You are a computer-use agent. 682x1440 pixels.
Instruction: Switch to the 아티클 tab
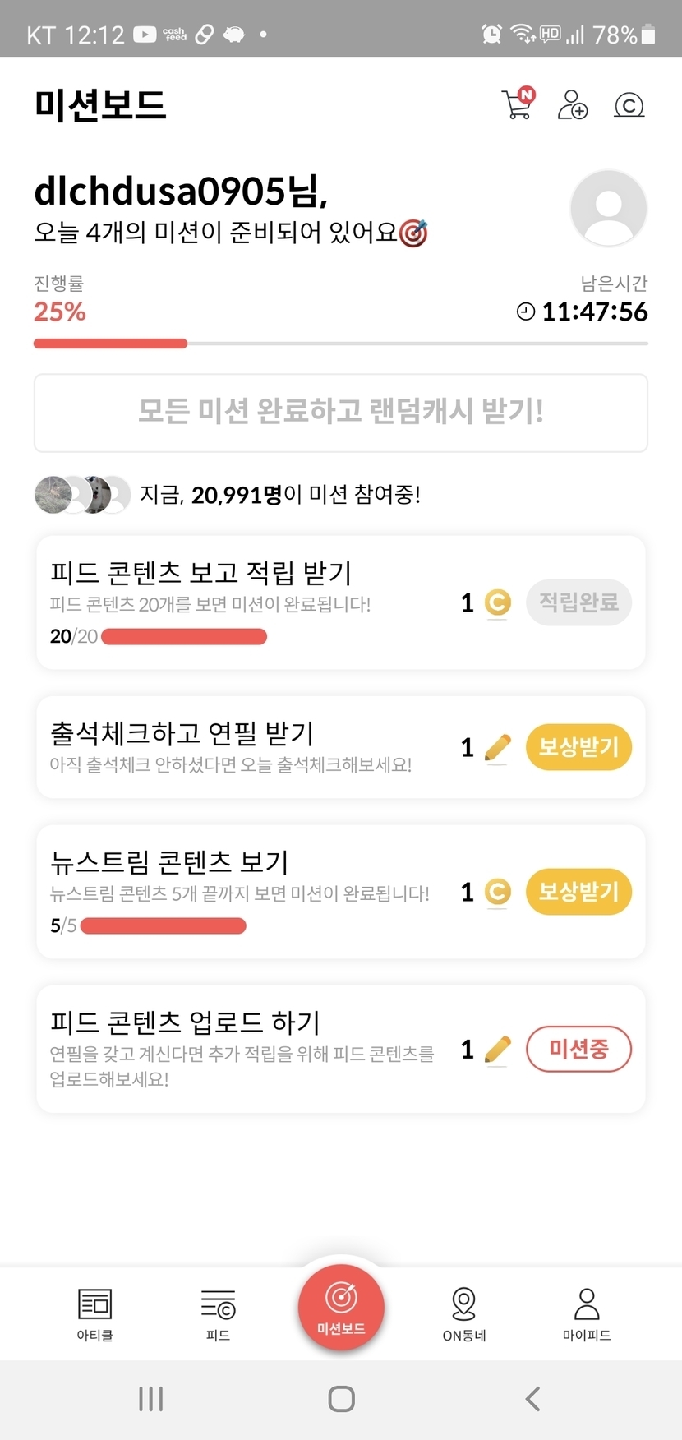(x=94, y=1313)
